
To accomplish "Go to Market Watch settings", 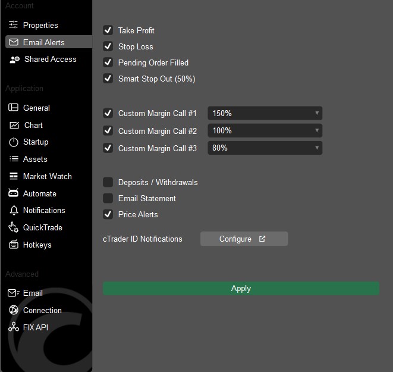I will pos(48,176).
